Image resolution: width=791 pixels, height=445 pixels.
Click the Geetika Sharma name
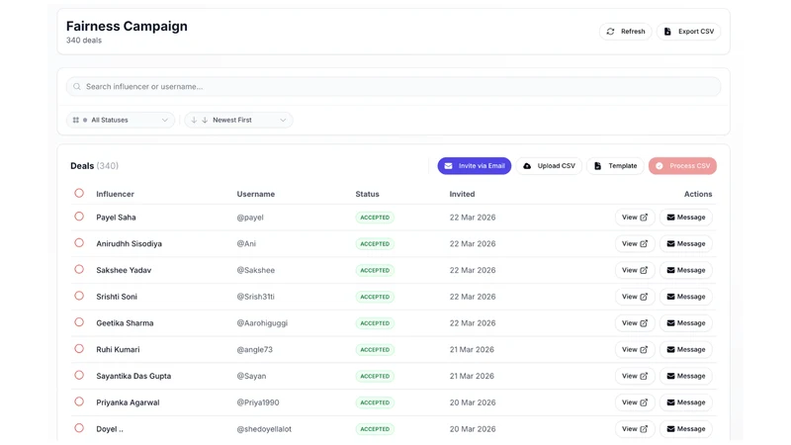click(126, 323)
